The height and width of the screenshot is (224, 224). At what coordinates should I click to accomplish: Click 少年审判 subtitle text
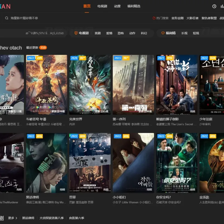(x=205, y=124)
